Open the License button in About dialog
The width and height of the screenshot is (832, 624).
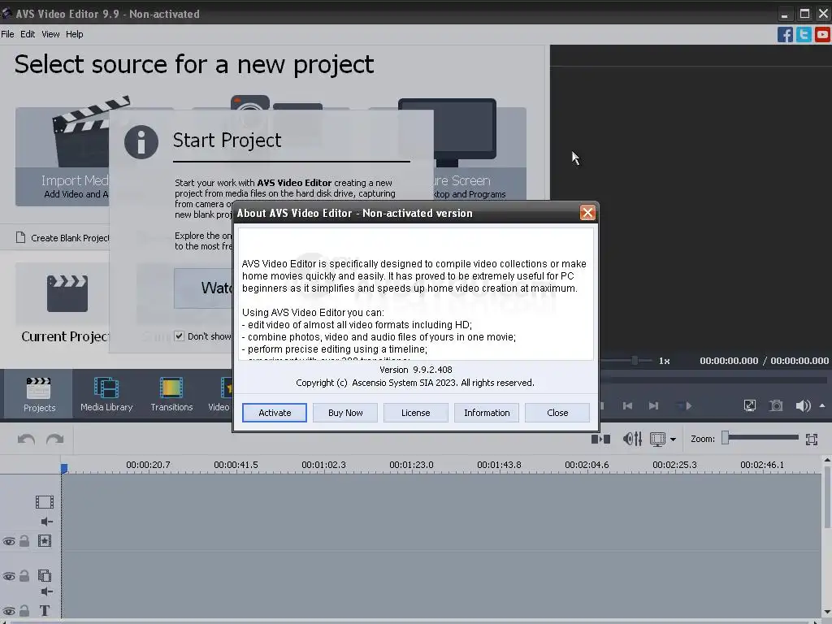415,412
